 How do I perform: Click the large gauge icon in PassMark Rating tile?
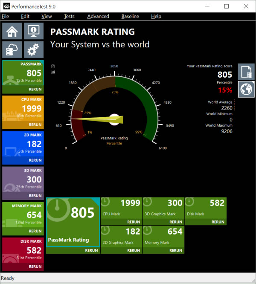58,210
